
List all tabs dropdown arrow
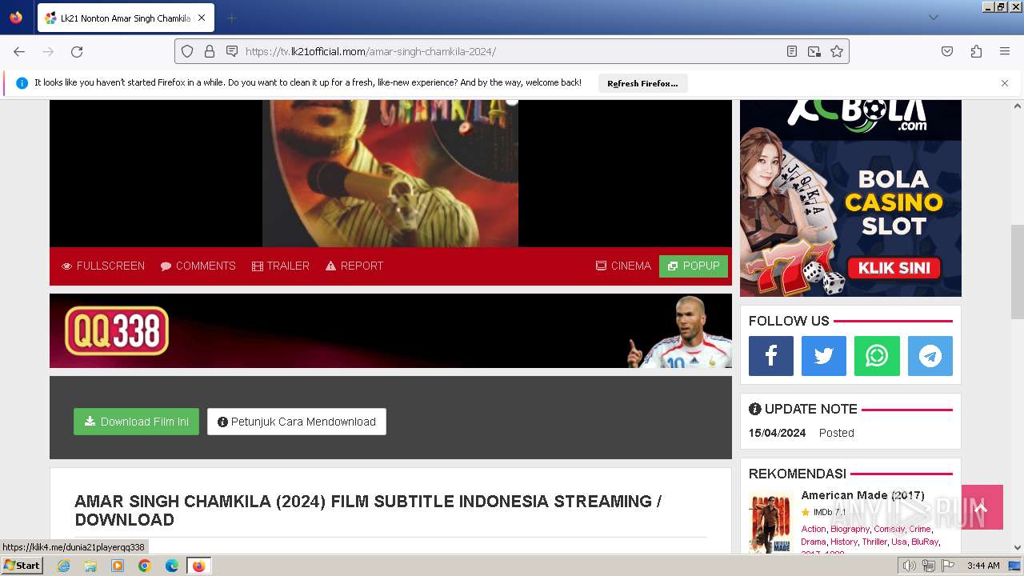coord(934,18)
